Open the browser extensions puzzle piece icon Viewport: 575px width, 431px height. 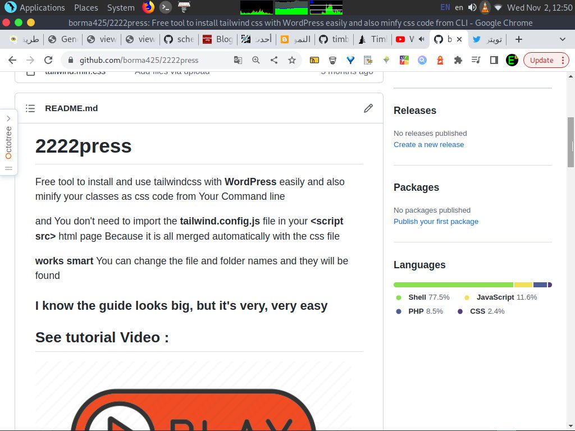point(458,60)
